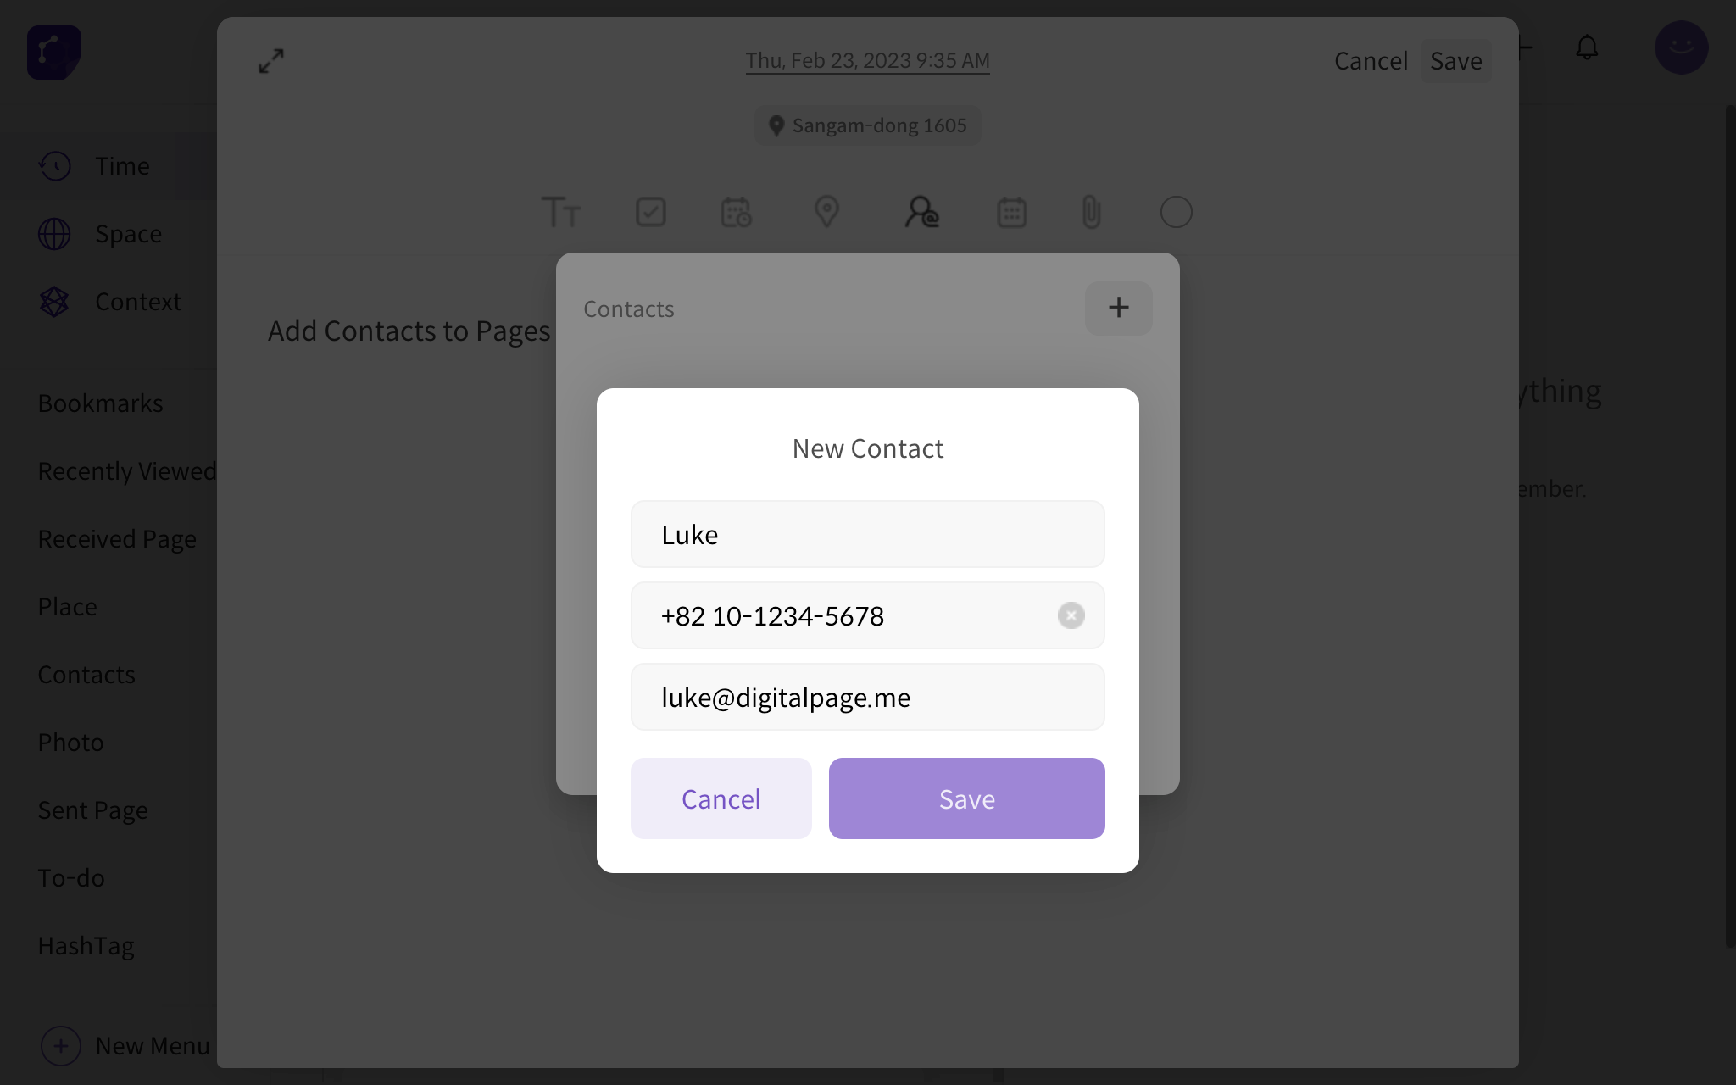This screenshot has height=1085, width=1736.
Task: Open Contacts in the sidebar menu
Action: 86,675
